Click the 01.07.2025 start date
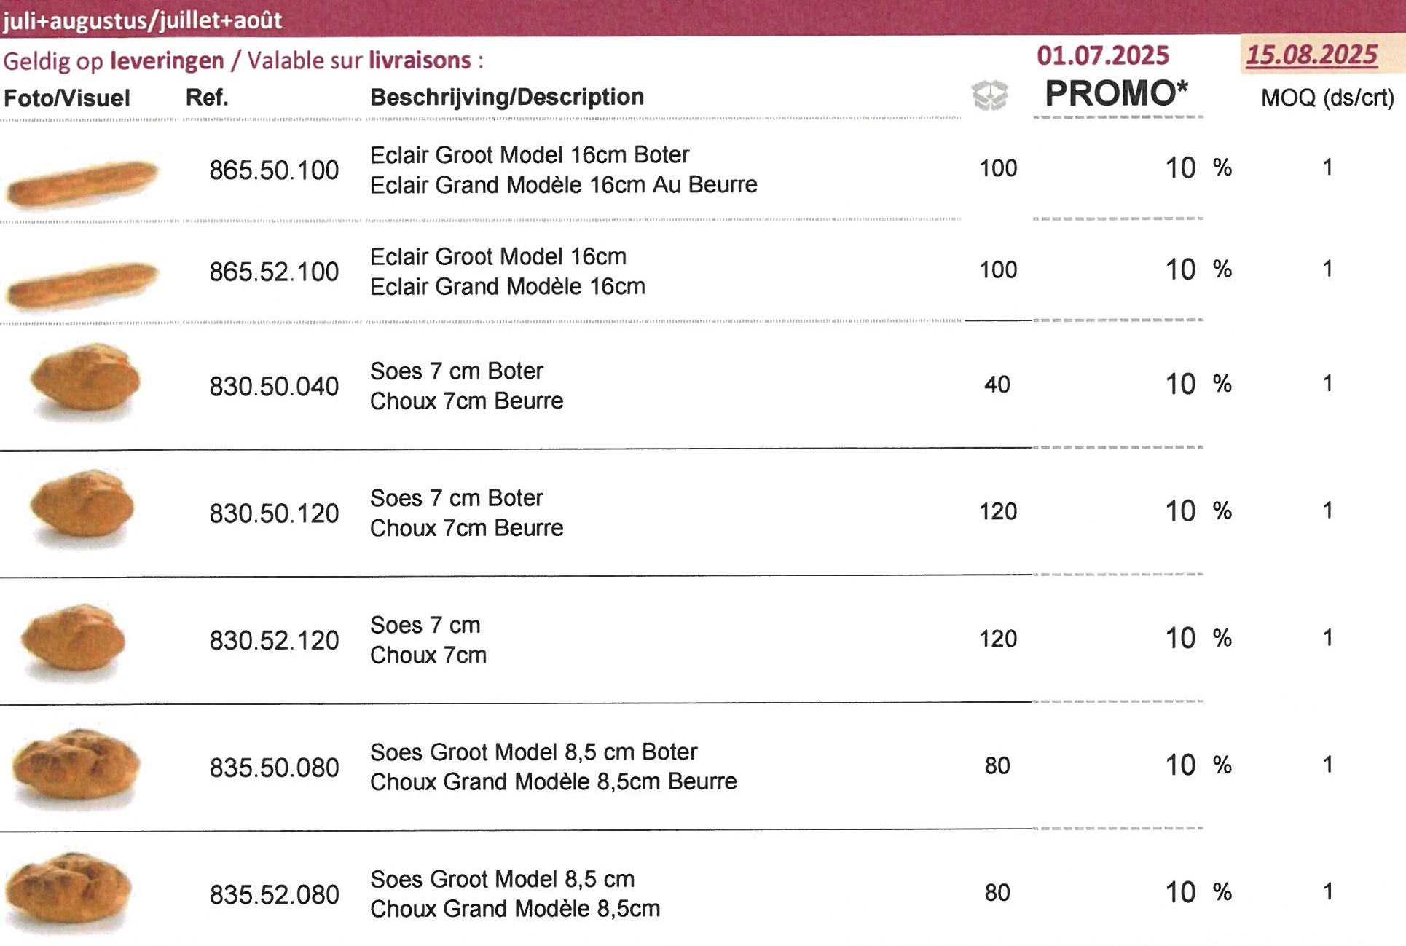Image resolution: width=1406 pixels, height=946 pixels. 1102,55
